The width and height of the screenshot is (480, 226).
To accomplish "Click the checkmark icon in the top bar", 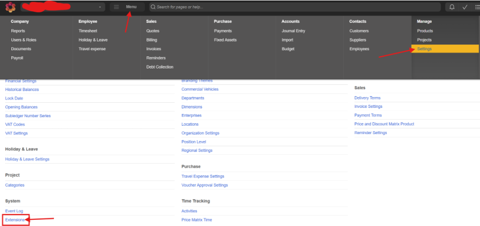I will [x=465, y=7].
